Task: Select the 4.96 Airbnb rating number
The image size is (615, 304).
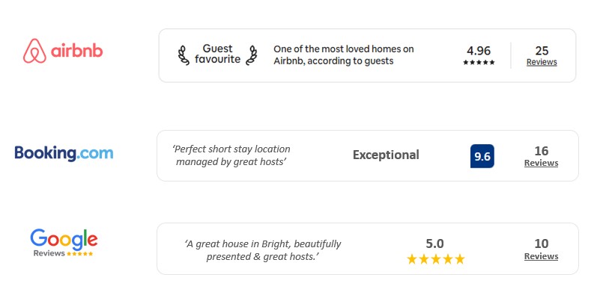Action: [x=479, y=51]
